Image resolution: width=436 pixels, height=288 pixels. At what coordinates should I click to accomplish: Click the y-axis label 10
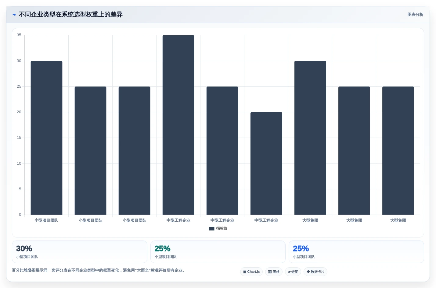[x=19, y=163]
